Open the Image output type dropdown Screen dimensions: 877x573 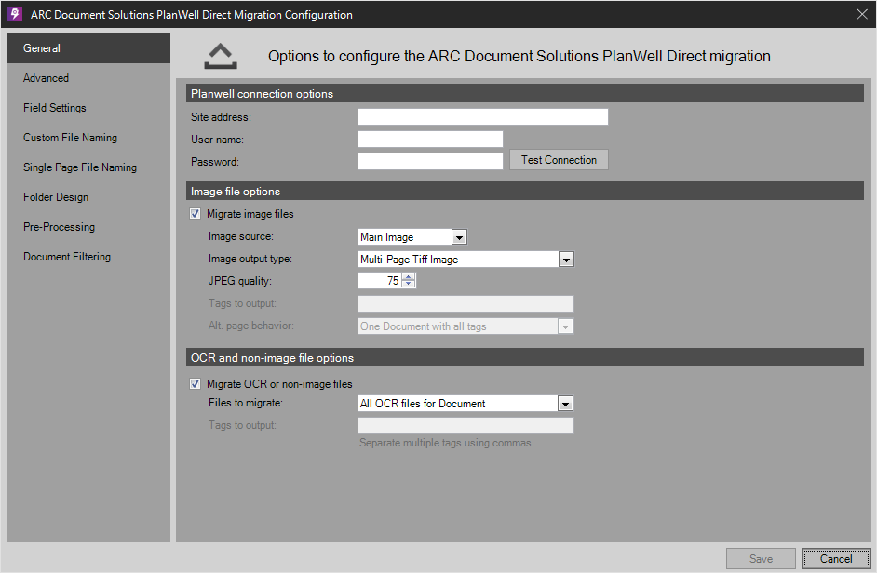[x=566, y=260]
